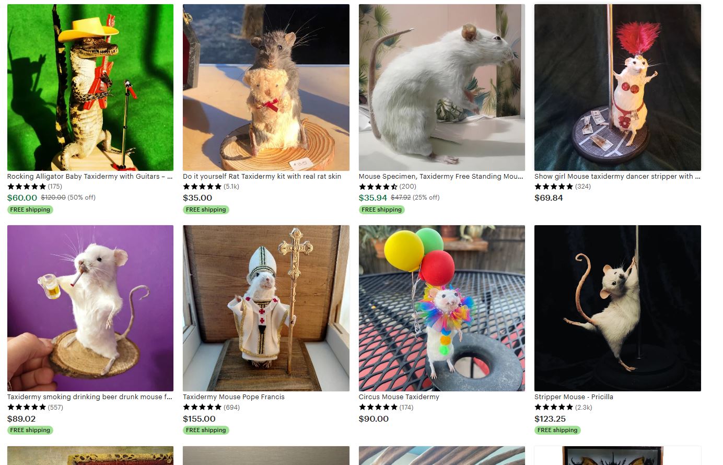The height and width of the screenshot is (465, 723).
Task: Click the 'Do it yourself Rat Taxidermy kit' title
Action: click(262, 177)
